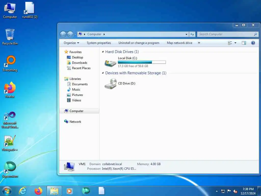The width and height of the screenshot is (261, 196).
Task: Click Map network drive
Action: 180,43
